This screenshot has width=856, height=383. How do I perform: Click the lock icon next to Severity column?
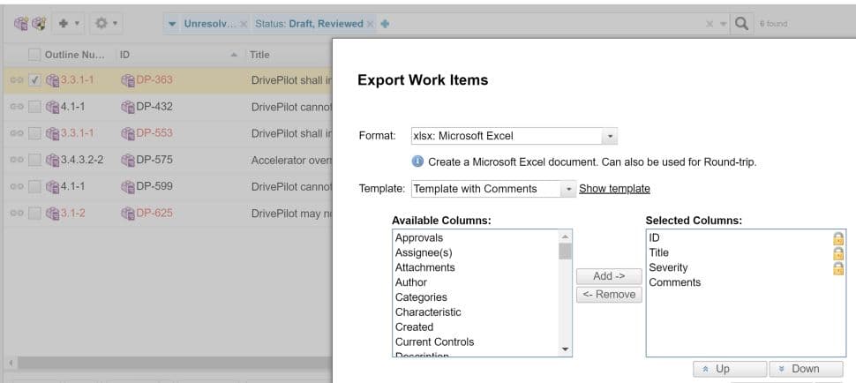(837, 268)
